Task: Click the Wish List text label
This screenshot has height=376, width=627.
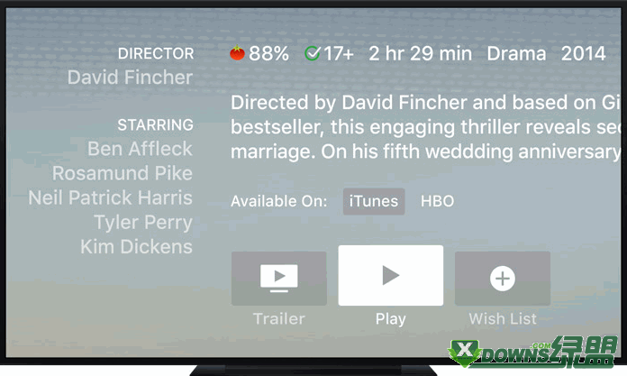Action: [x=503, y=319]
